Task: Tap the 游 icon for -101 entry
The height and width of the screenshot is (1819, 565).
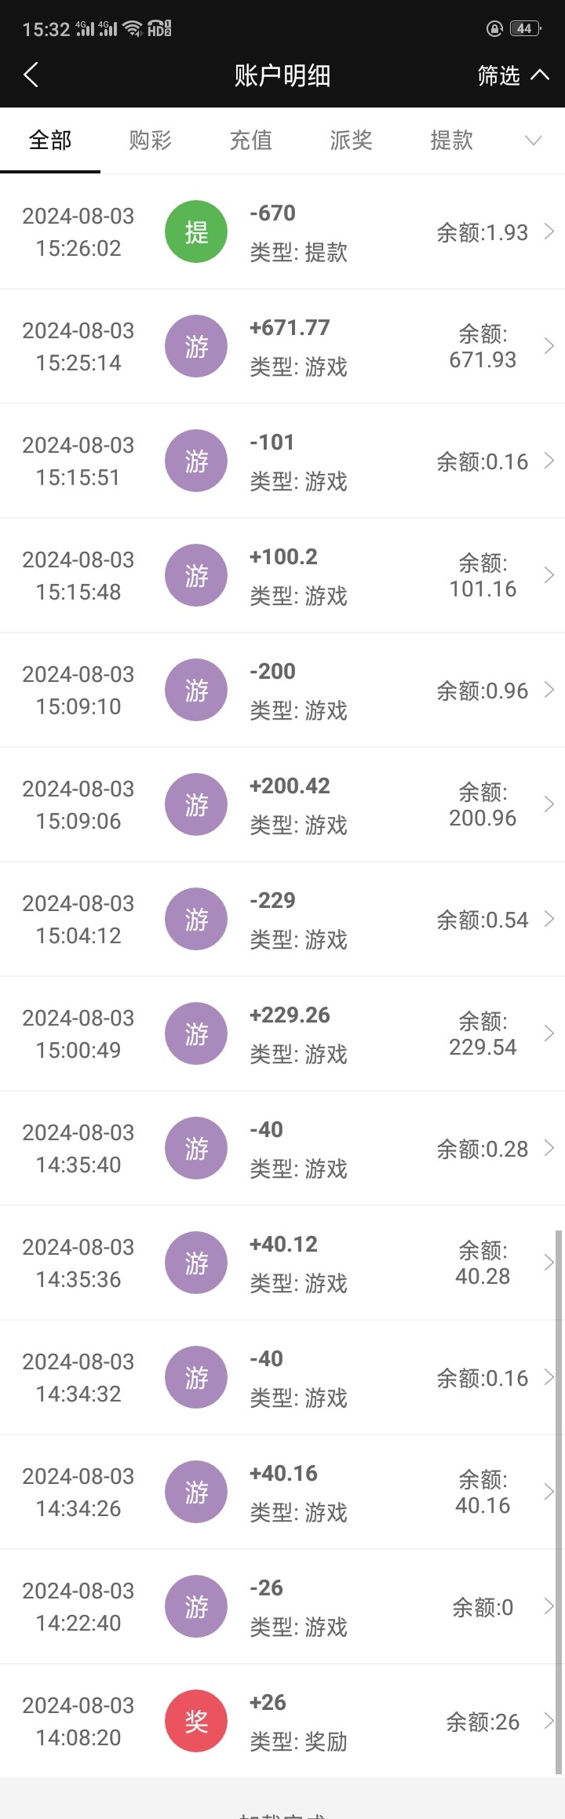Action: 196,461
